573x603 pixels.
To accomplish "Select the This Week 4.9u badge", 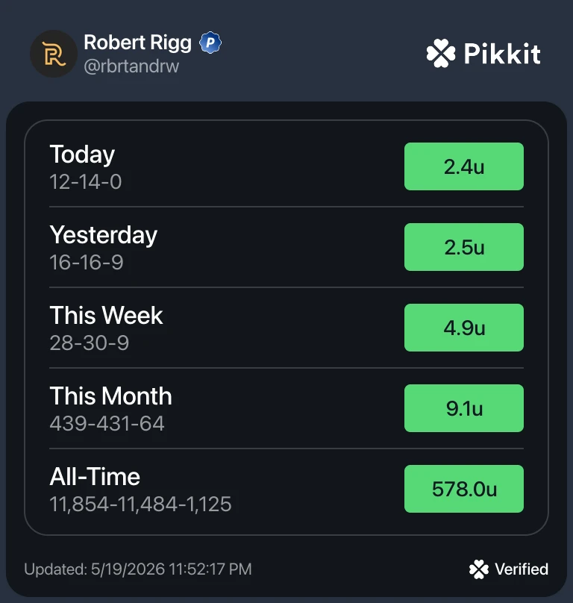I will coord(464,328).
